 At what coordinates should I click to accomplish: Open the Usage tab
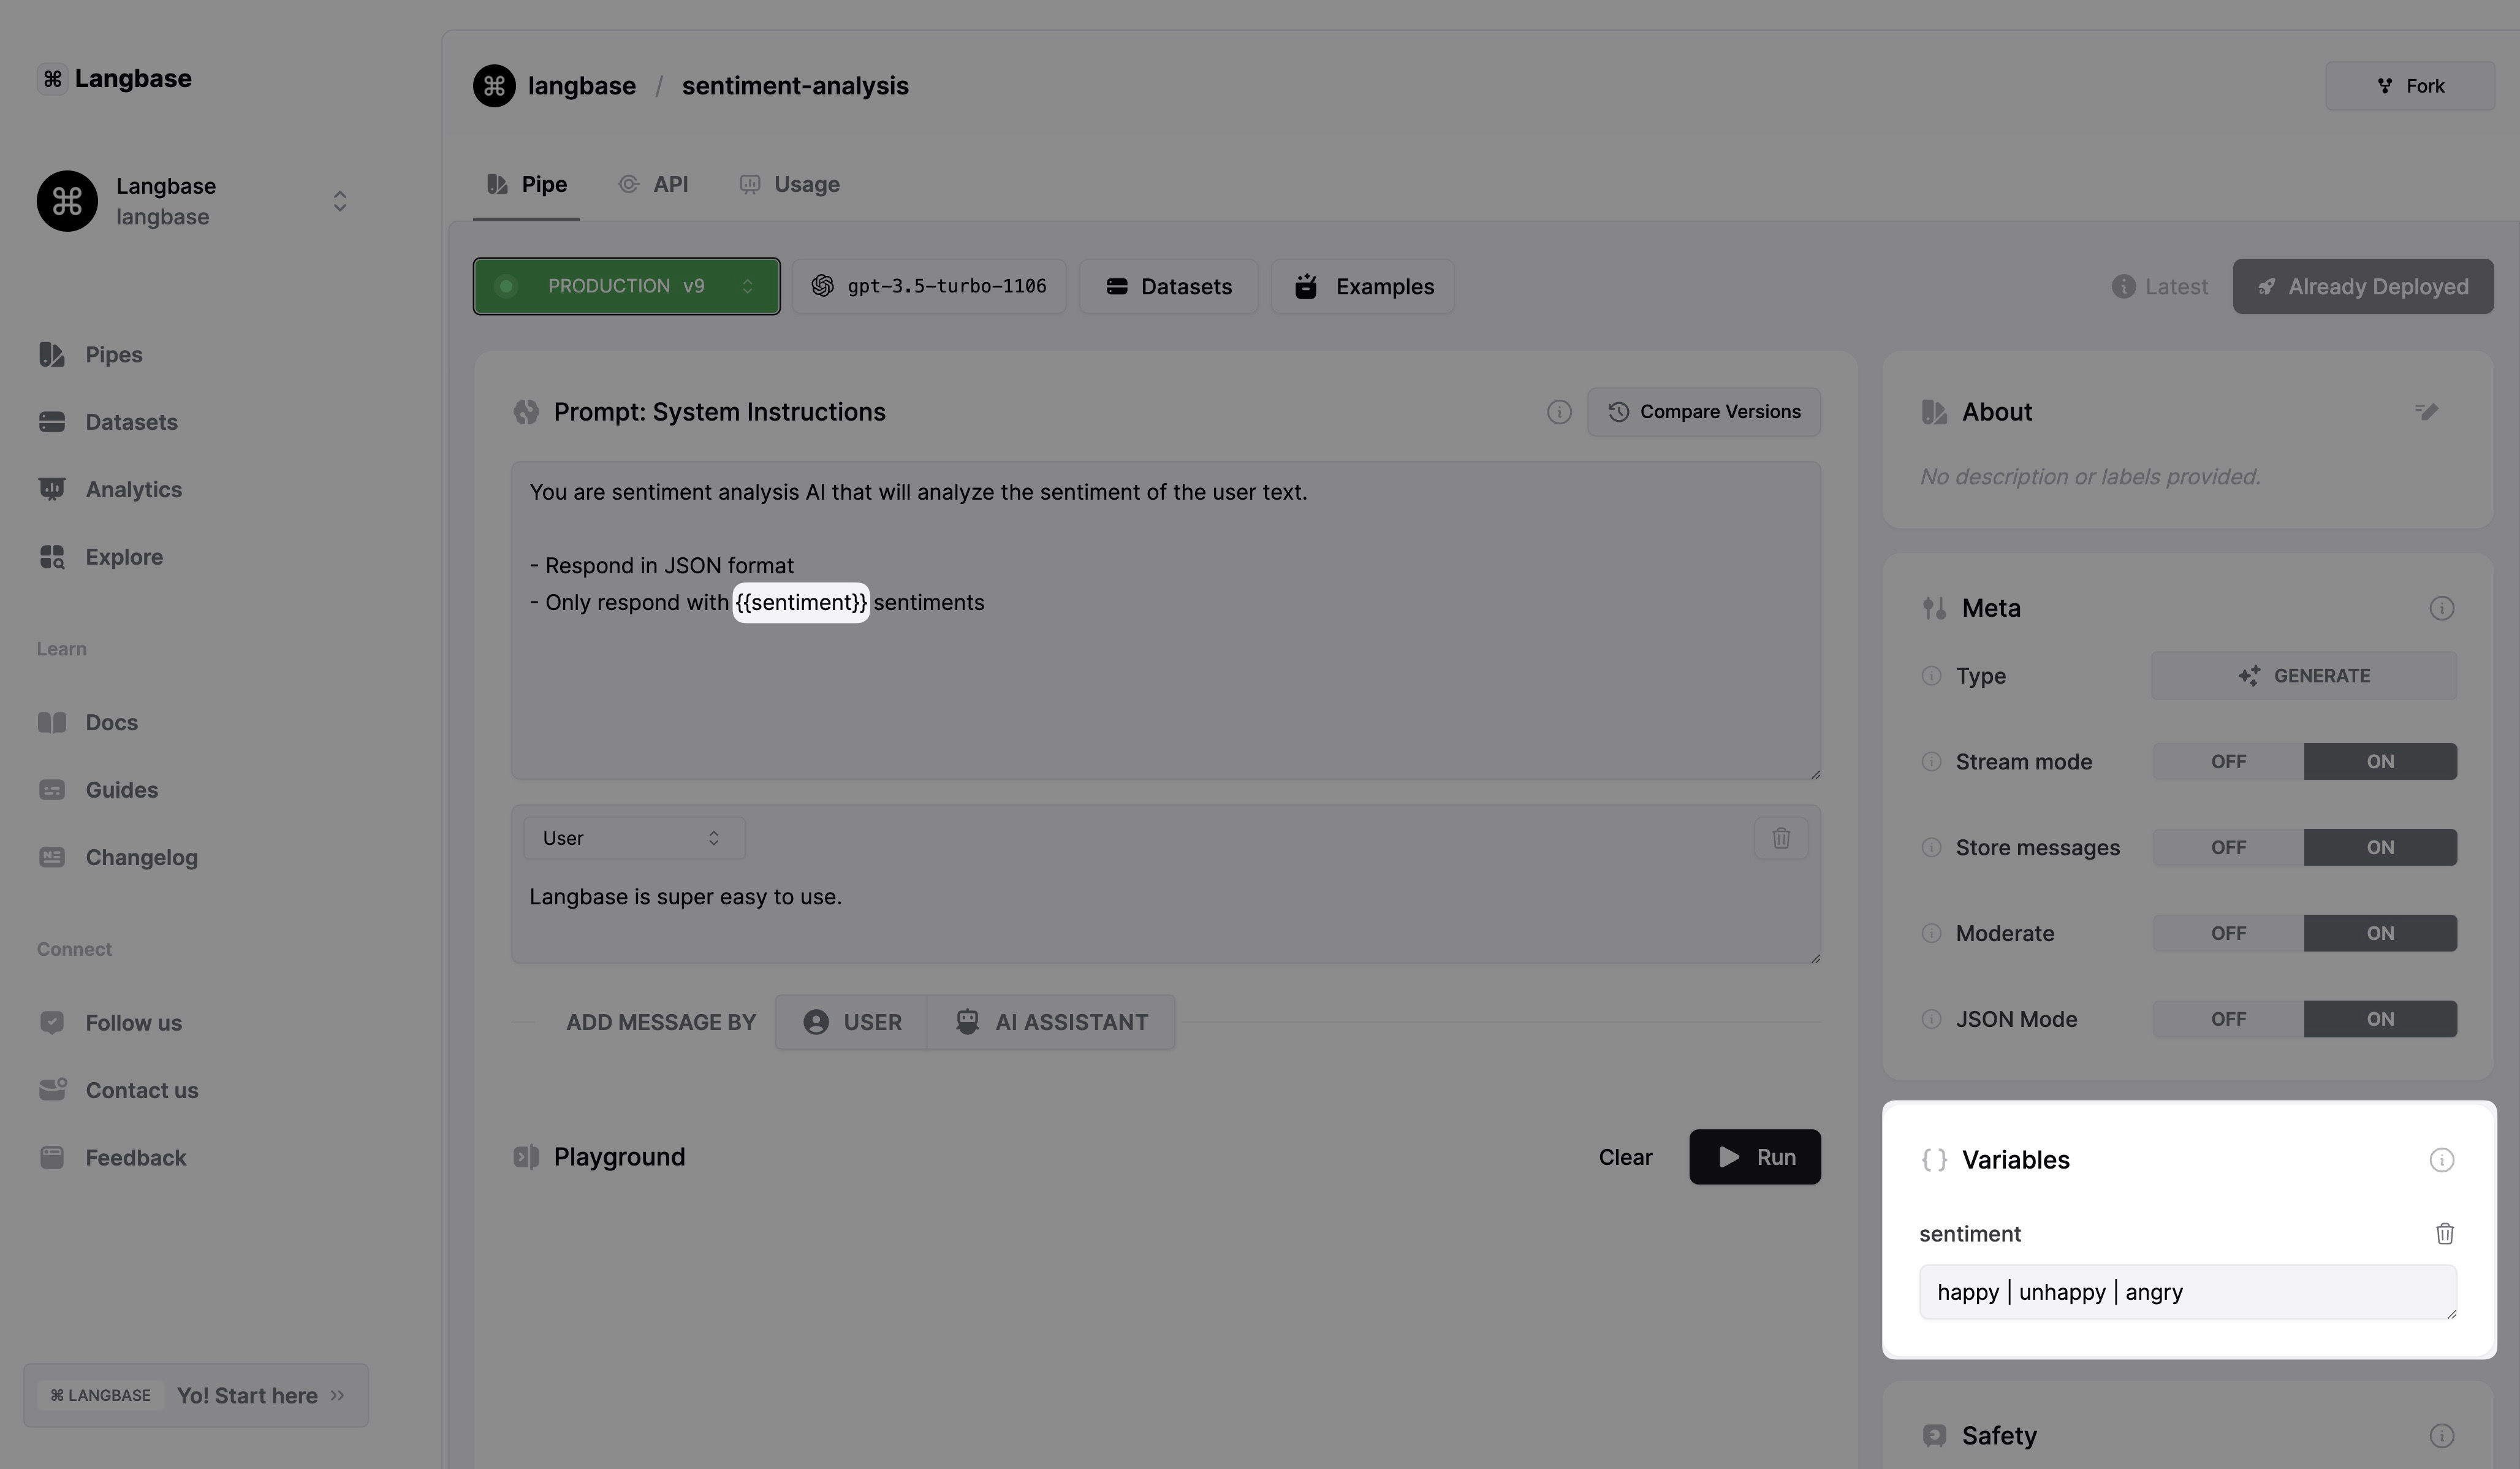click(790, 185)
